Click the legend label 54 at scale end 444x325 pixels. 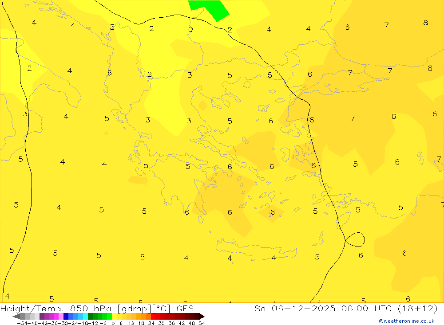tap(202, 323)
